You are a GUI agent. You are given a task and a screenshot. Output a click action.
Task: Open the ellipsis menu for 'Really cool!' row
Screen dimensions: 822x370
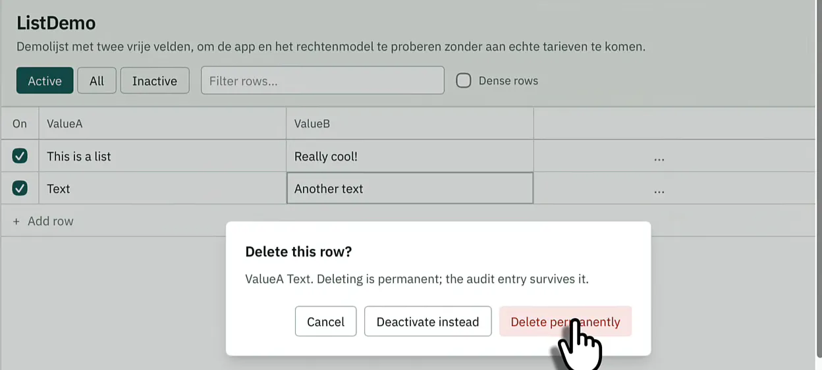[659, 157]
